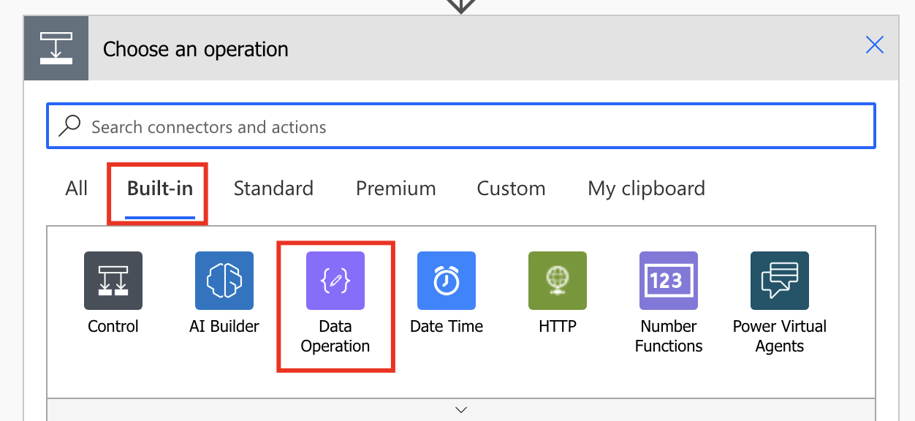Image resolution: width=915 pixels, height=421 pixels.
Task: Click the flow arrow above the operation card
Action: point(461,6)
